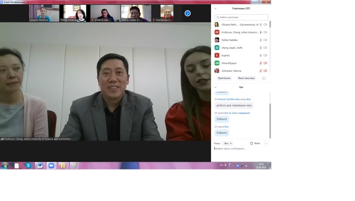Click the blank document icon in taskbar
The image size is (355, 201).
(17, 166)
